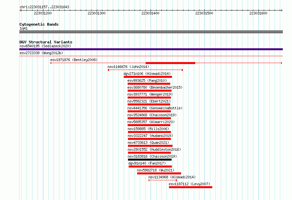292x200 pixels.
Task: Click esv3680780 (Besenbacher2015) label
Action: click(155, 87)
